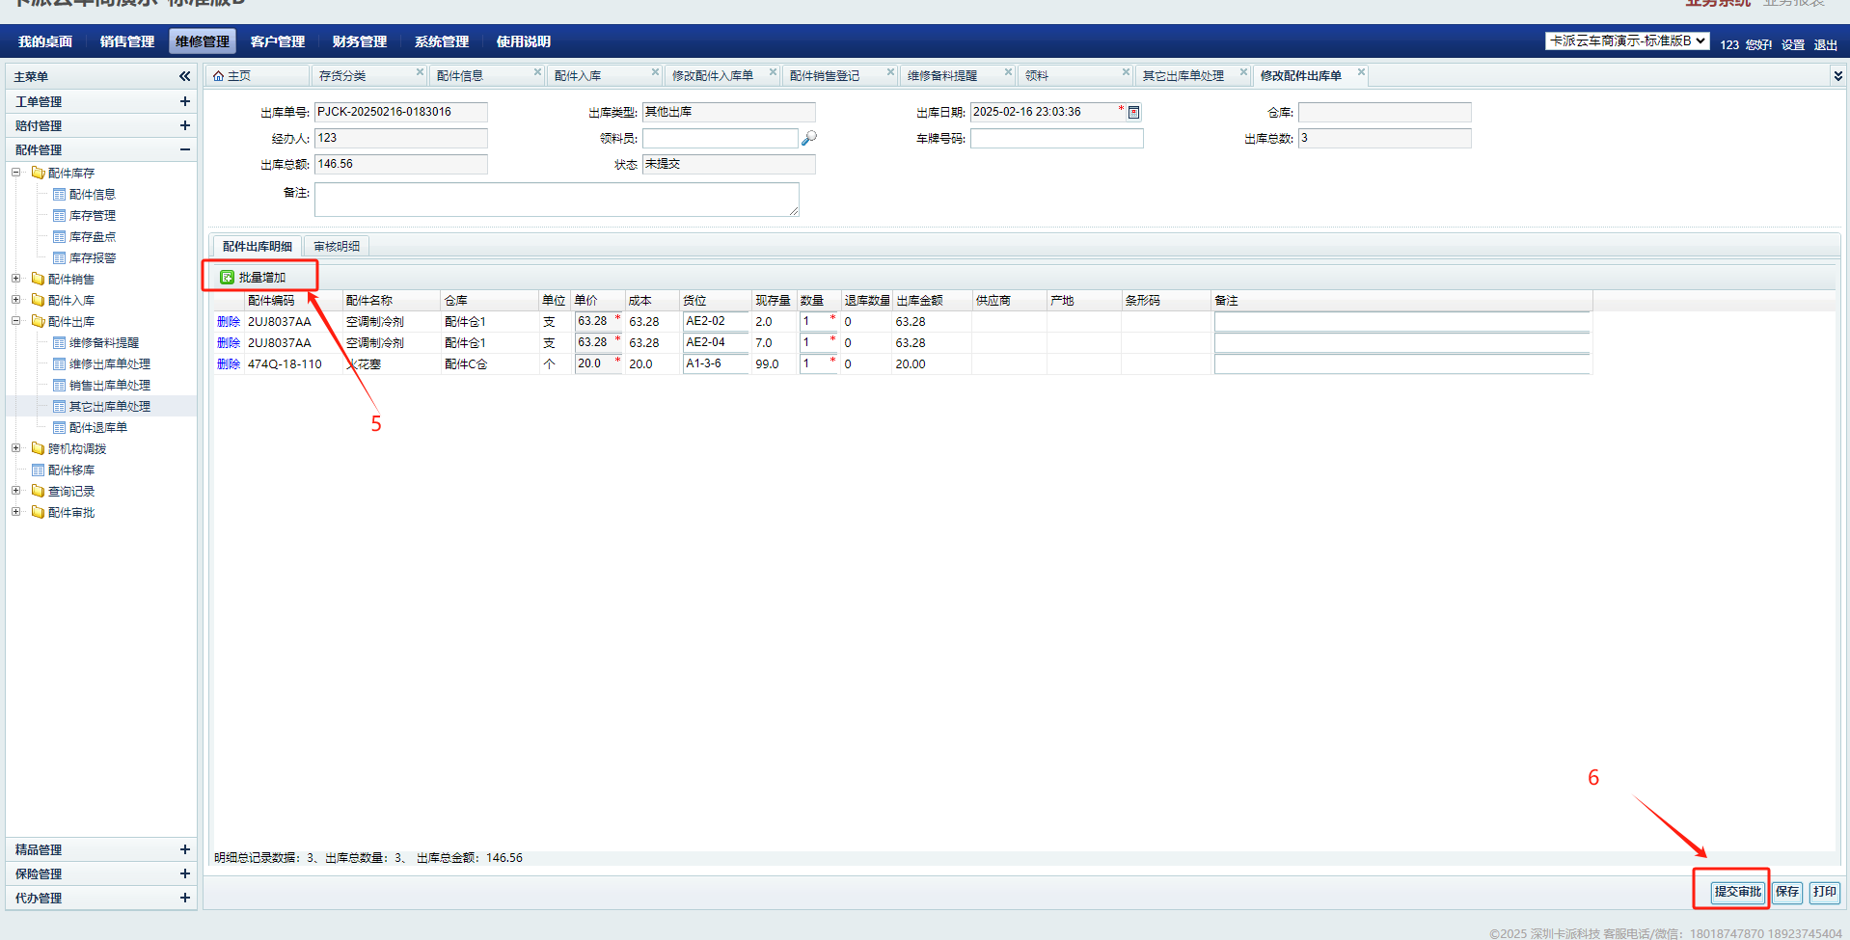Click the 主页 home tab
Image resolution: width=1850 pixels, height=940 pixels.
(x=232, y=76)
